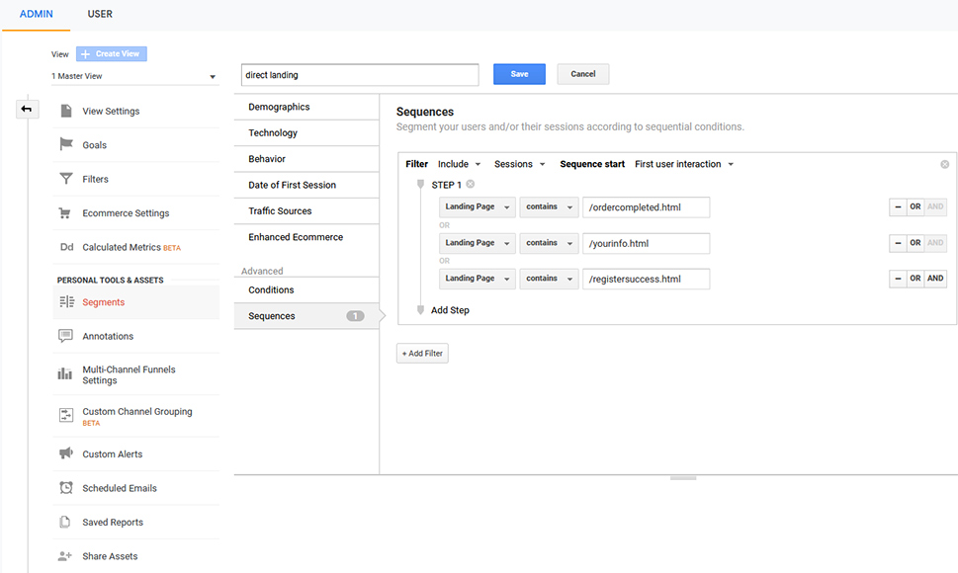Remove Step 1 with its X icon
This screenshot has height=573, width=958.
coord(471,185)
